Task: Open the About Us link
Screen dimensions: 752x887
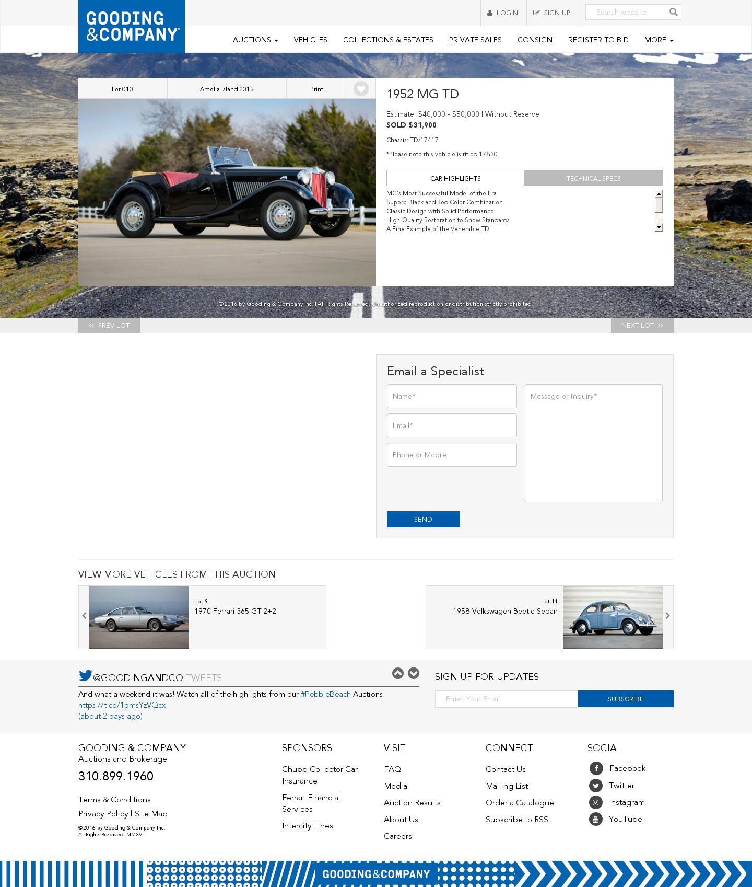Action: coord(401,820)
